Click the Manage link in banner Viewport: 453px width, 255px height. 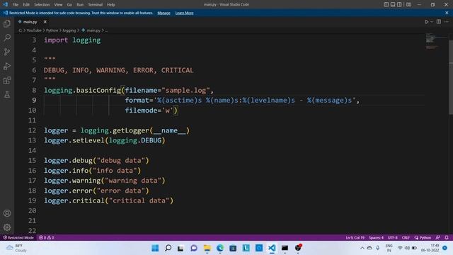point(164,13)
